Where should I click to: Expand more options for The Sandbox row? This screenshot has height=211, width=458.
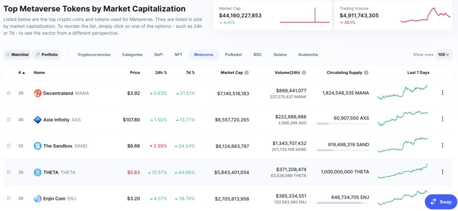[x=442, y=145]
